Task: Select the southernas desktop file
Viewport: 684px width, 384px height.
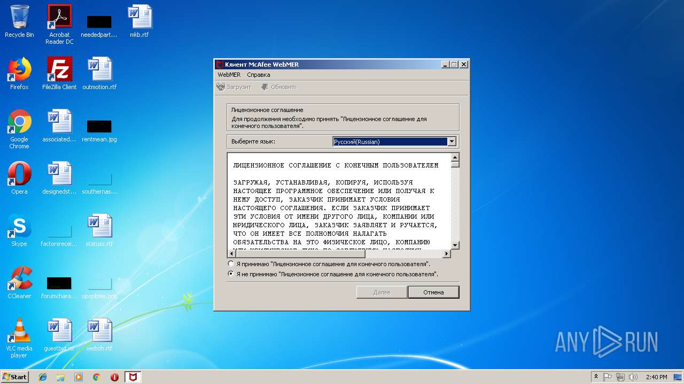Action: click(x=99, y=183)
